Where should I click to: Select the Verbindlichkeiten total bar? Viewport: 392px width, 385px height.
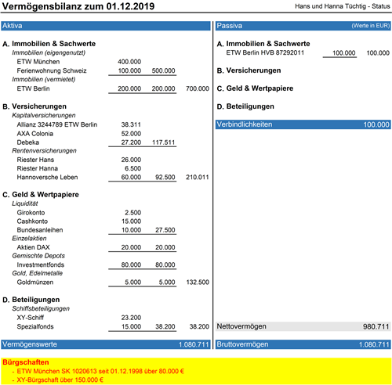tap(303, 124)
